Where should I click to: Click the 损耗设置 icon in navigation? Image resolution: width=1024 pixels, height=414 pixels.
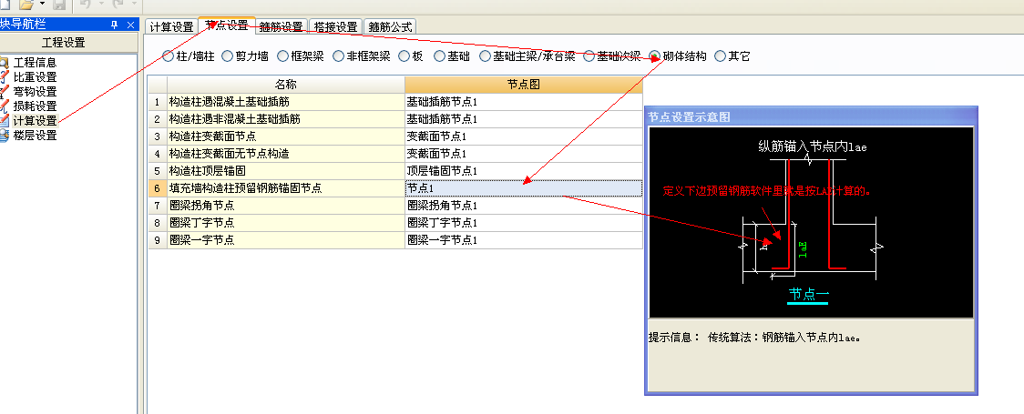4,106
